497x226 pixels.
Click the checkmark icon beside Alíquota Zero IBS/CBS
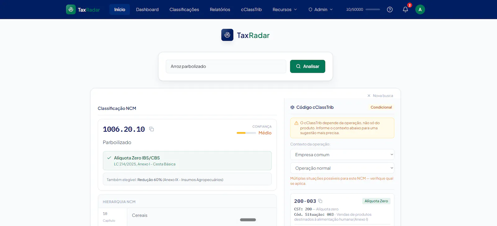[x=109, y=158]
